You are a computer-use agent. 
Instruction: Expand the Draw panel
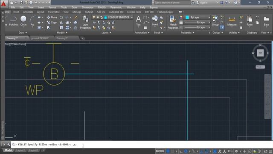point(23,33)
